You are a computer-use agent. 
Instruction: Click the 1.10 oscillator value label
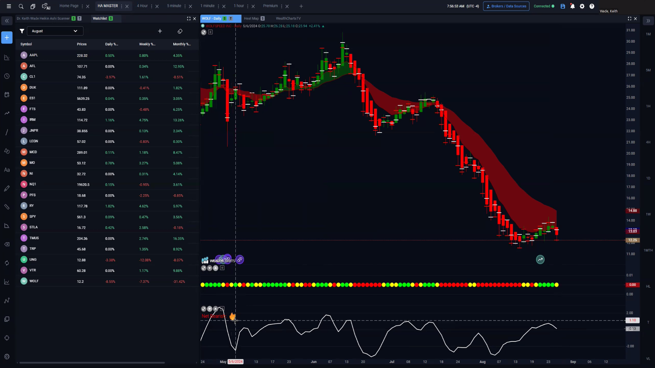click(632, 320)
